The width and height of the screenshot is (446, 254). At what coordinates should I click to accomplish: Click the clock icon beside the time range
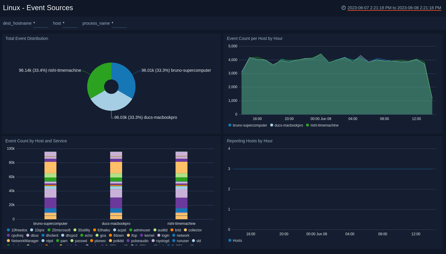click(x=343, y=8)
